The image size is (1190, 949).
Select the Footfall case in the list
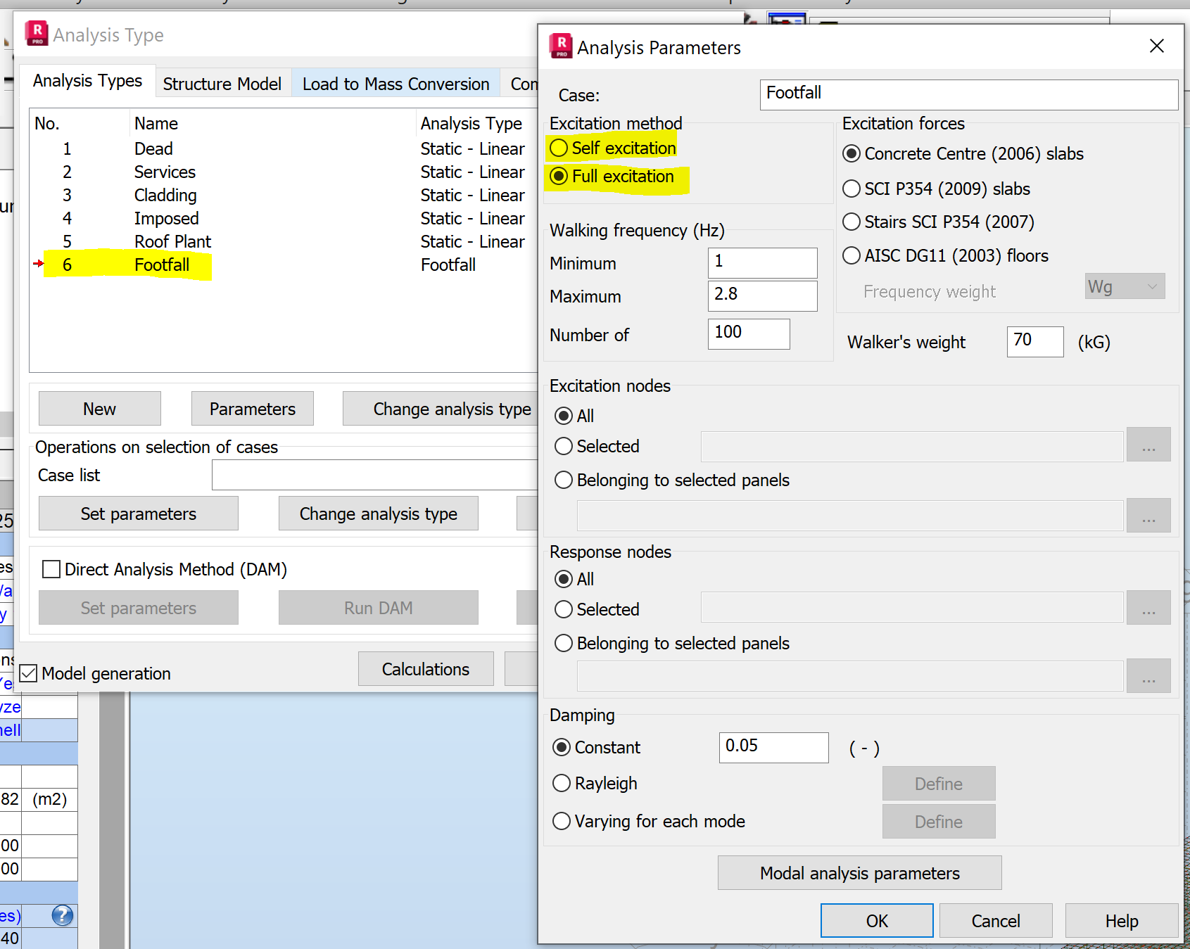tap(161, 265)
